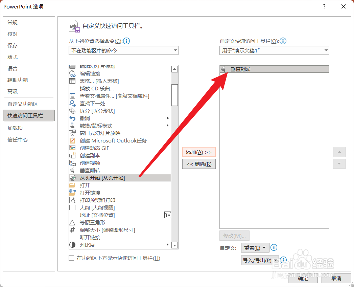Select the 创建视频 command icon

pos(72,163)
